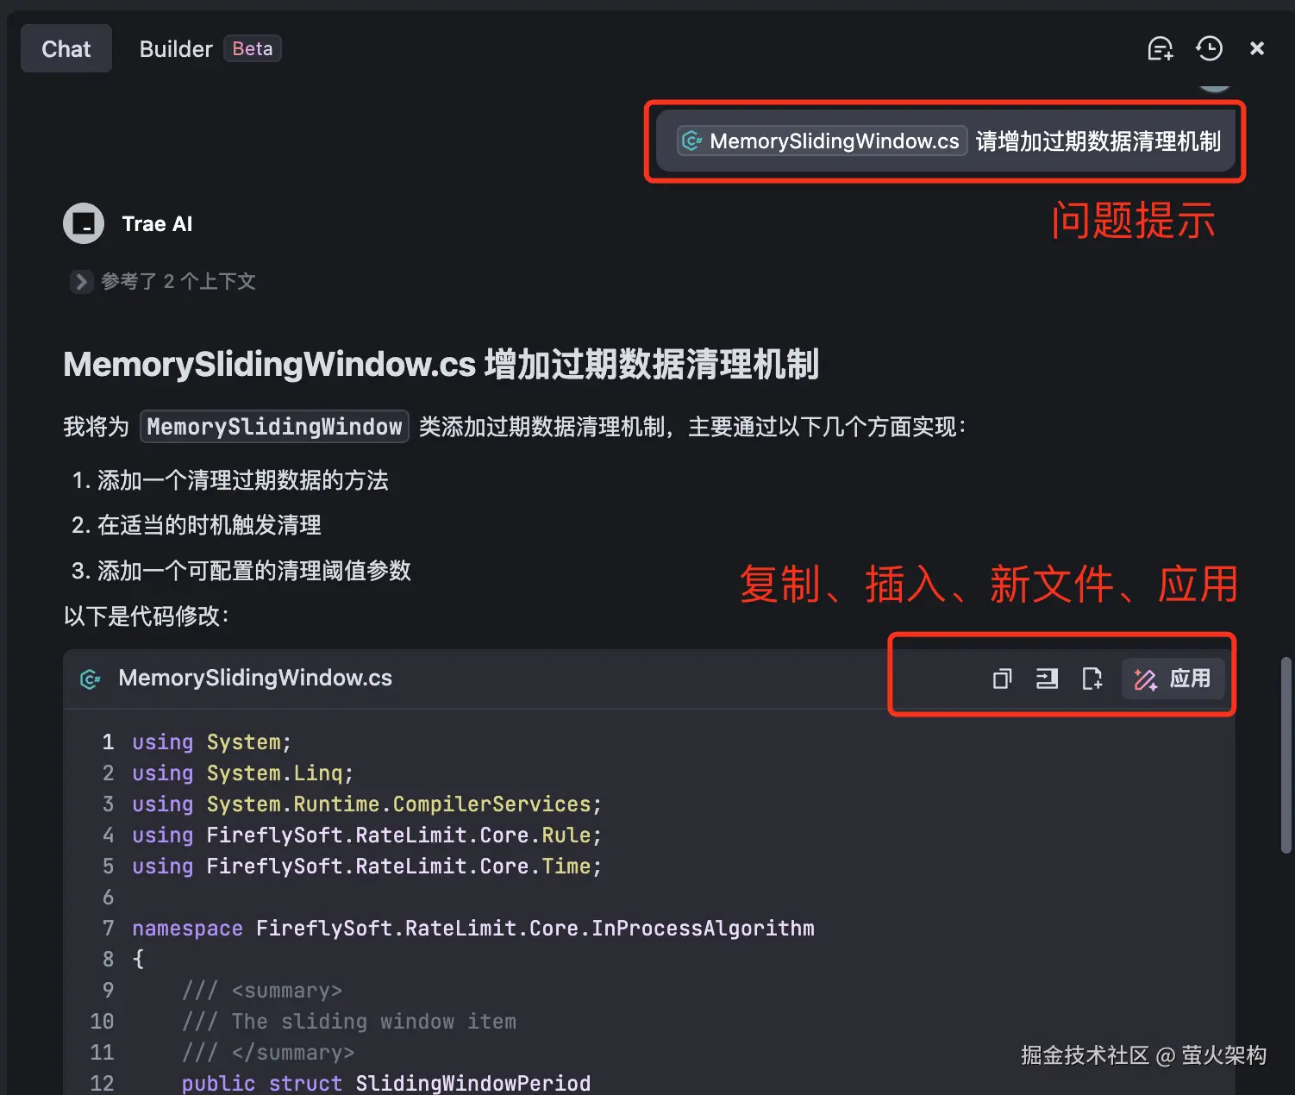Click public struct SlidingWindowPeriod line

[x=386, y=1083]
